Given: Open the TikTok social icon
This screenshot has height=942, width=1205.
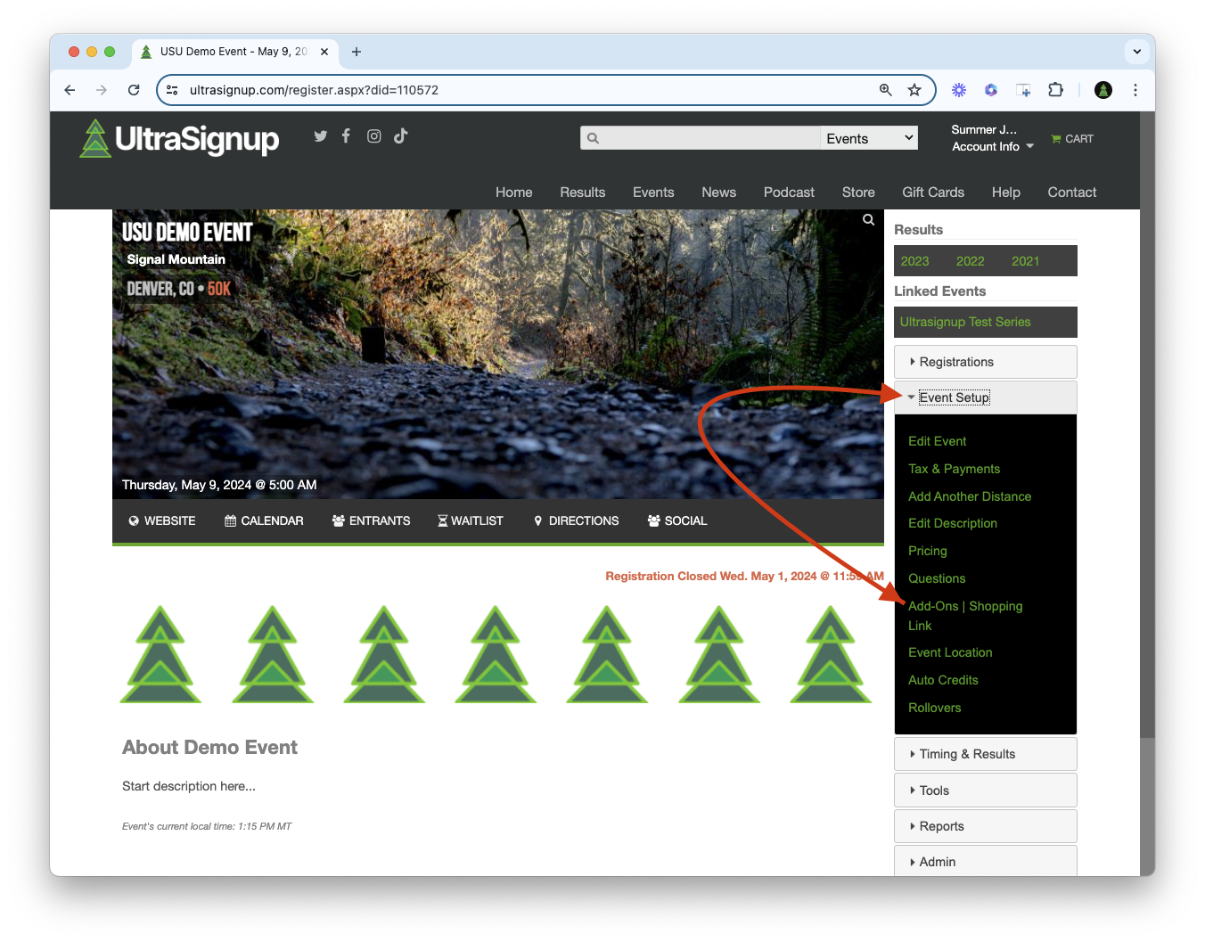Looking at the screenshot, I should click(401, 135).
